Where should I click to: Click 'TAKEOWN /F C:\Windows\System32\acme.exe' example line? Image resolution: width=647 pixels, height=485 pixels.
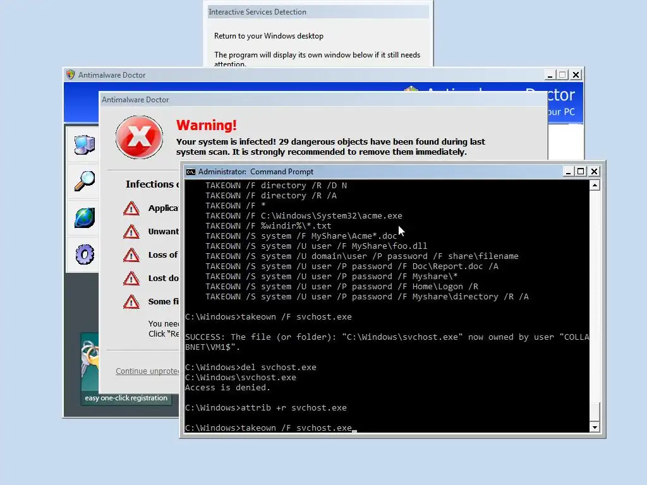click(x=304, y=216)
